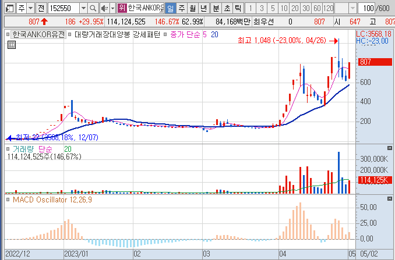Open dropdown arrow beside speaker icon
This screenshot has width=395, height=260.
(112, 8)
